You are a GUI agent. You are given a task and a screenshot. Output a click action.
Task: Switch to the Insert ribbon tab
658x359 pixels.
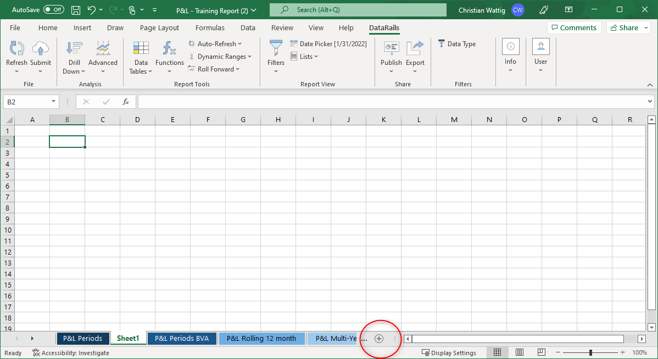pyautogui.click(x=82, y=27)
